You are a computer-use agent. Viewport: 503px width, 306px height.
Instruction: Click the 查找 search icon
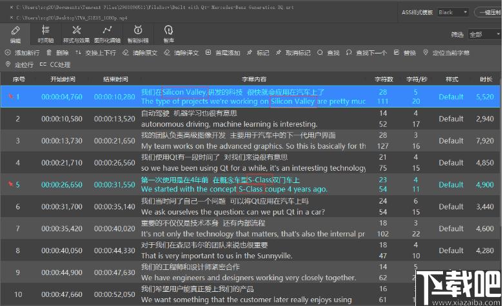[x=320, y=53]
